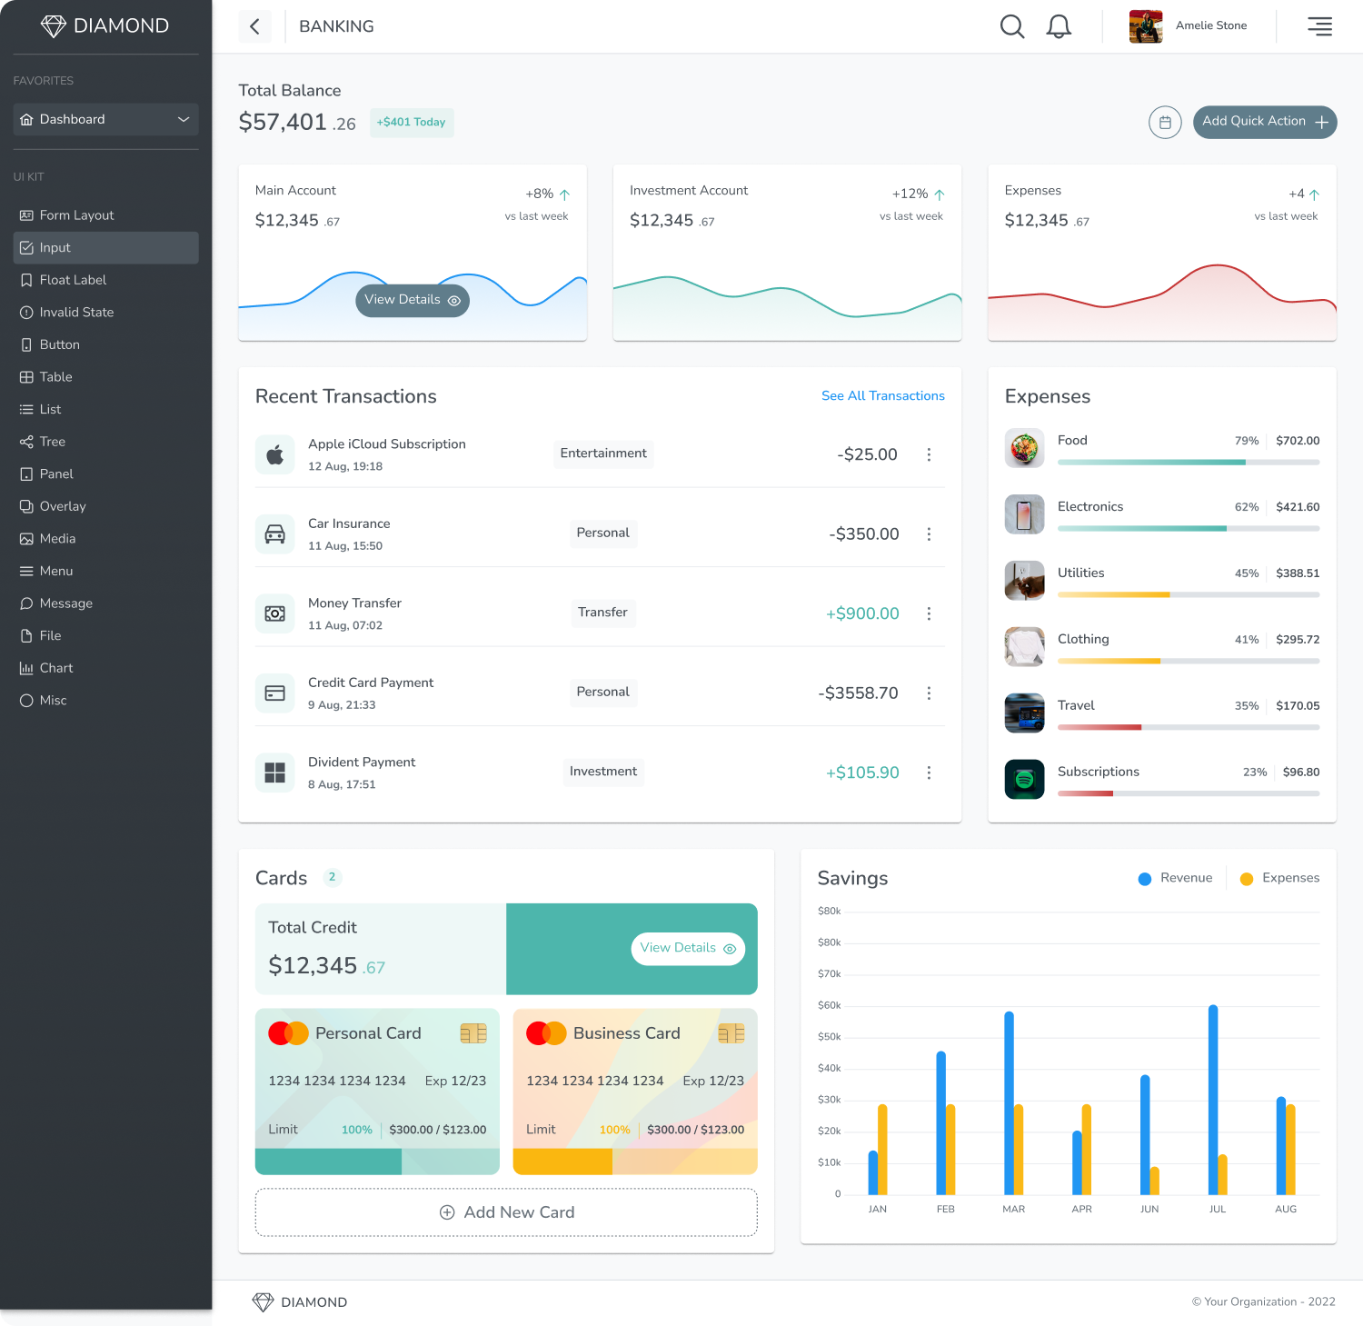This screenshot has height=1326, width=1363.
Task: Open the Message section in the sidebar
Action: [x=65, y=603]
